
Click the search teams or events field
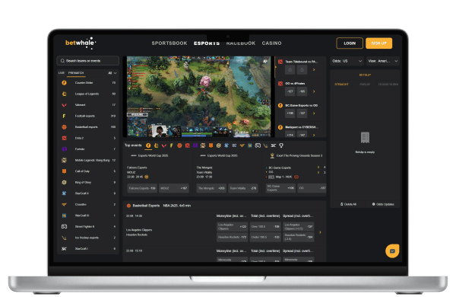pos(88,61)
